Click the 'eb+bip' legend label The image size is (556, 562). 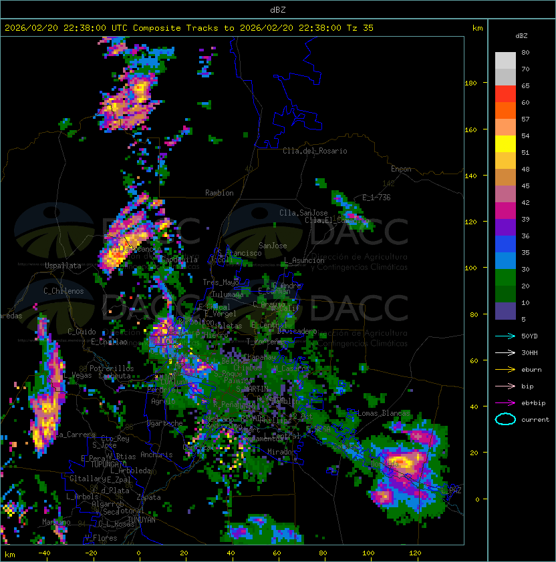pyautogui.click(x=533, y=403)
